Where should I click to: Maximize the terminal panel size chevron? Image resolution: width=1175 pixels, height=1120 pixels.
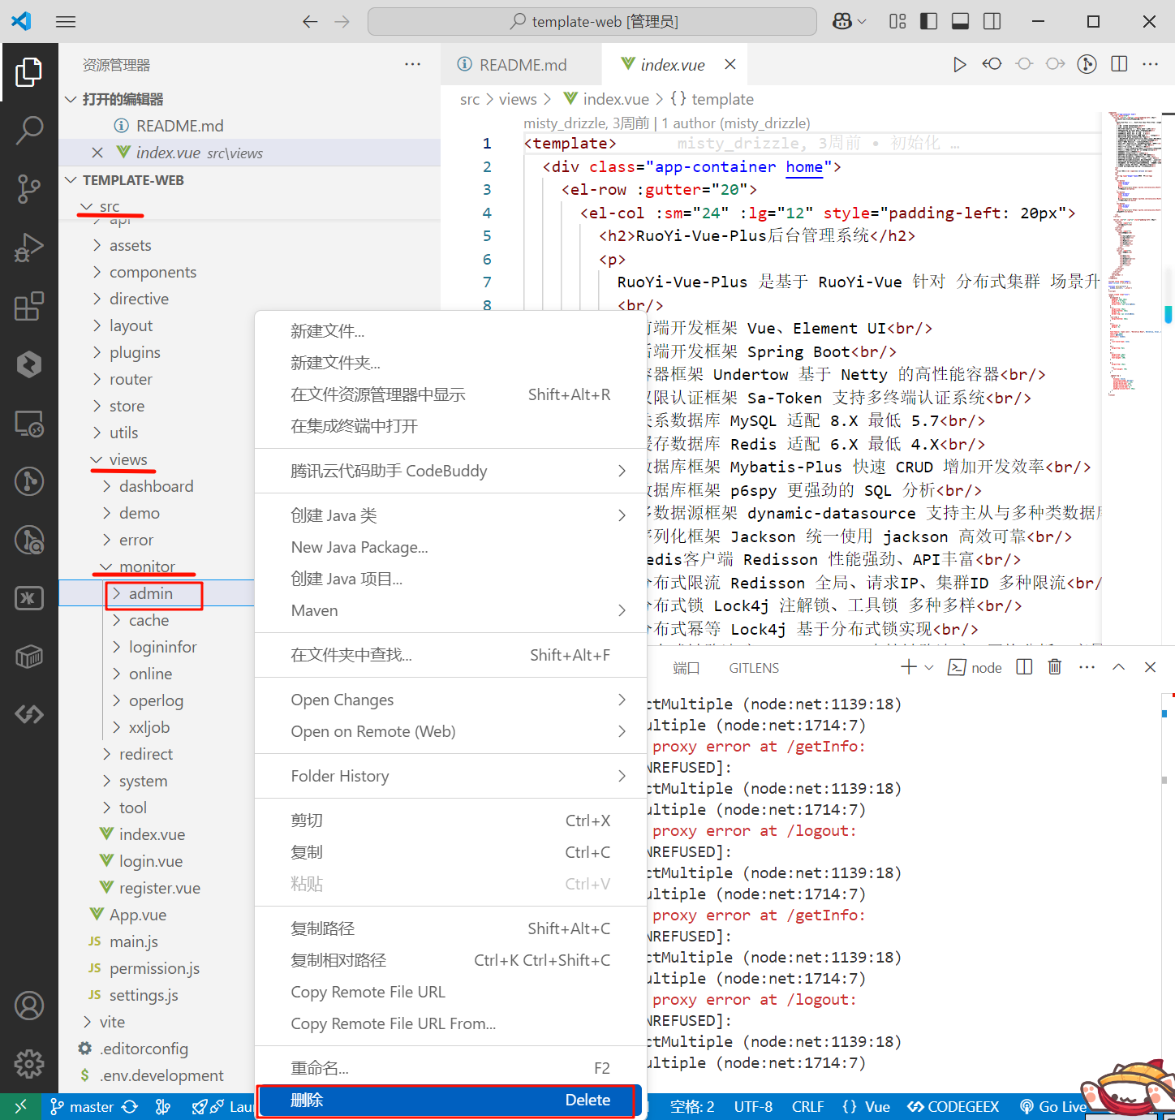[x=1118, y=667]
